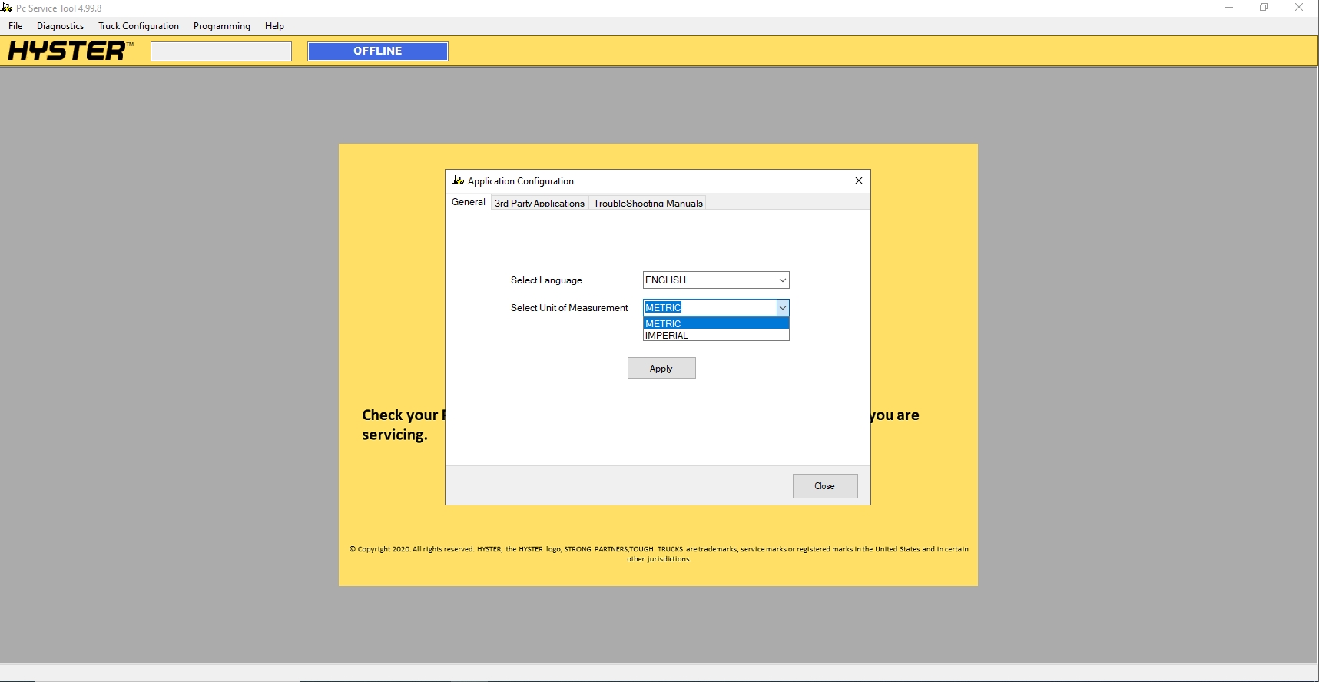Click the copyright notice text

tap(658, 554)
